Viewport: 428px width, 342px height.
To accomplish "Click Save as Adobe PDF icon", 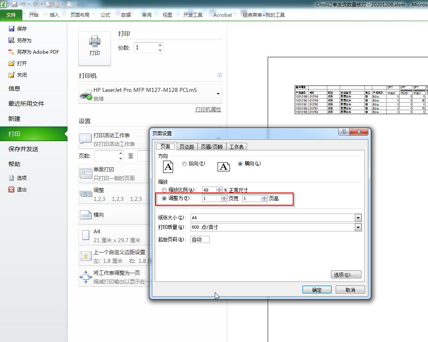I will [x=12, y=52].
